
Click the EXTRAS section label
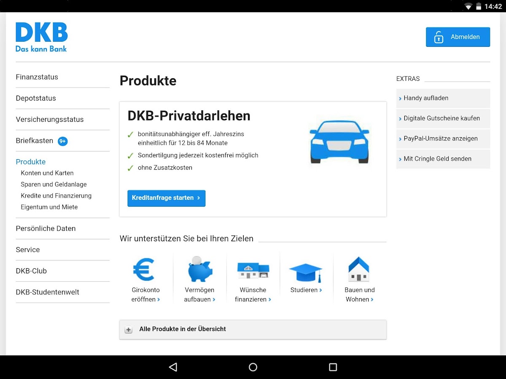click(x=408, y=79)
